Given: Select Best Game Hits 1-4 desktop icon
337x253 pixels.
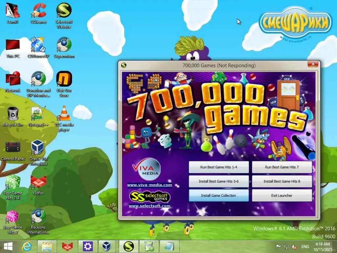Looking at the screenshot, I should pyautogui.click(x=13, y=187).
